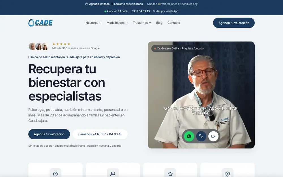Expand the Nosotros dropdown menu

click(x=93, y=23)
